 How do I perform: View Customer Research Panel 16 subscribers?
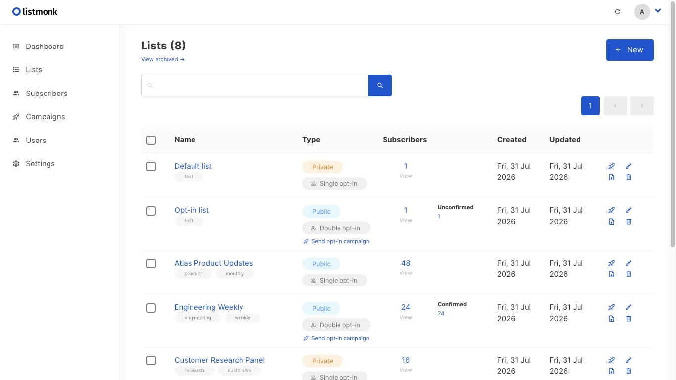coord(406,360)
